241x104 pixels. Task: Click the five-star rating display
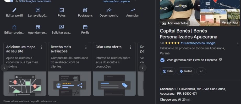tap(172, 43)
